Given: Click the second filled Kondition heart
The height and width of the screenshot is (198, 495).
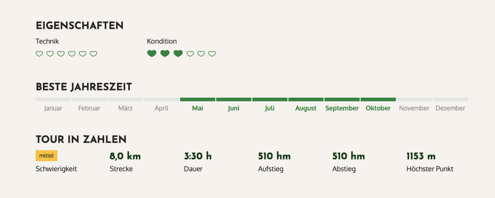Looking at the screenshot, I should coord(165,54).
